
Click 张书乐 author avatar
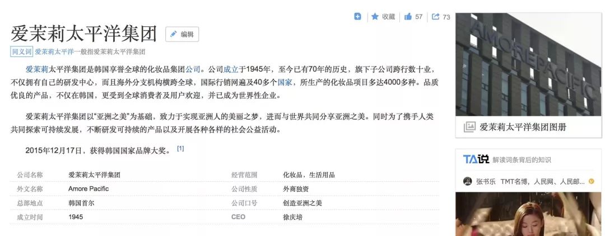point(467,181)
